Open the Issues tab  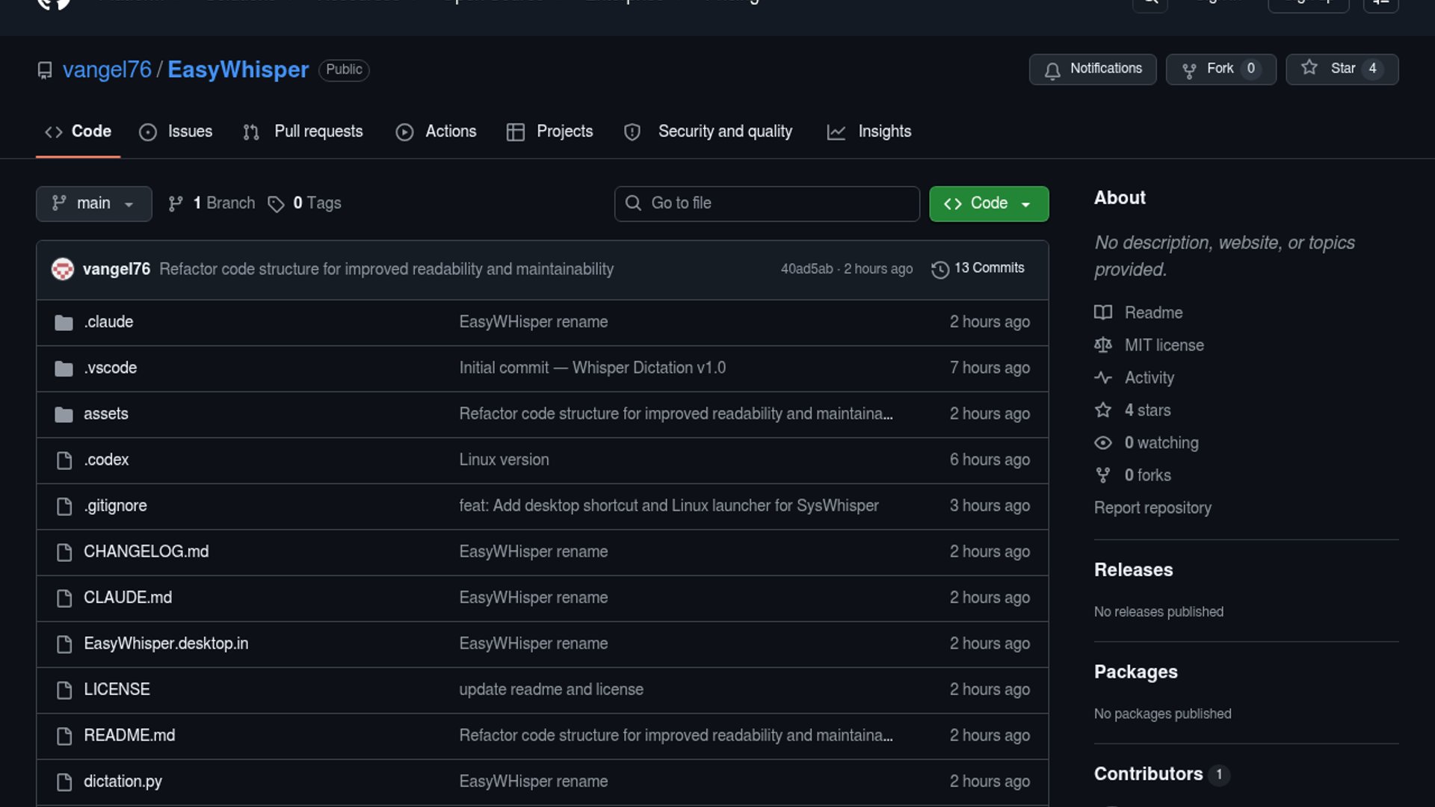(x=176, y=132)
